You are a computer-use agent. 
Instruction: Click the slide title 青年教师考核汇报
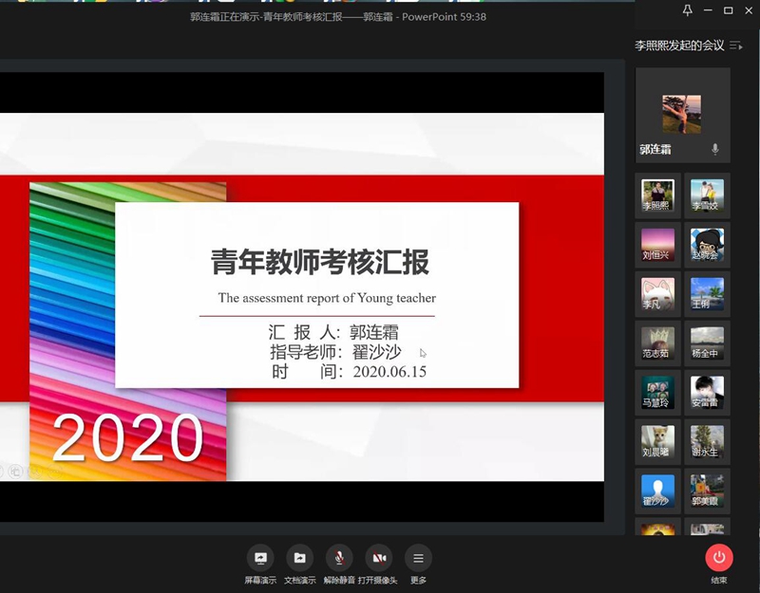319,262
